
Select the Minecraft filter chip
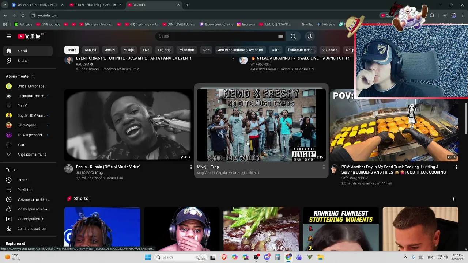[187, 50]
